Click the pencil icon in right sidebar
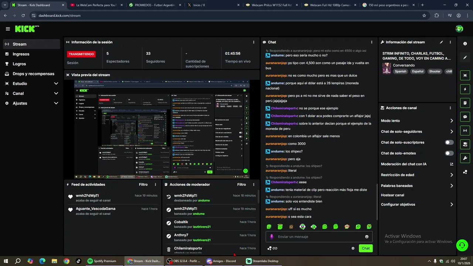The image size is (473, 266). point(465,58)
